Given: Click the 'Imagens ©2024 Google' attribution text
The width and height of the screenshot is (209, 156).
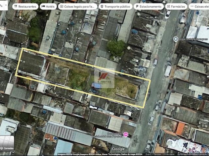Looking at the screenshot, I should [69, 154].
